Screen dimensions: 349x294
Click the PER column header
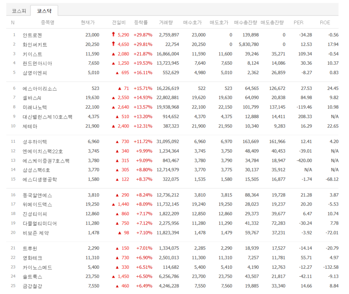click(298, 22)
